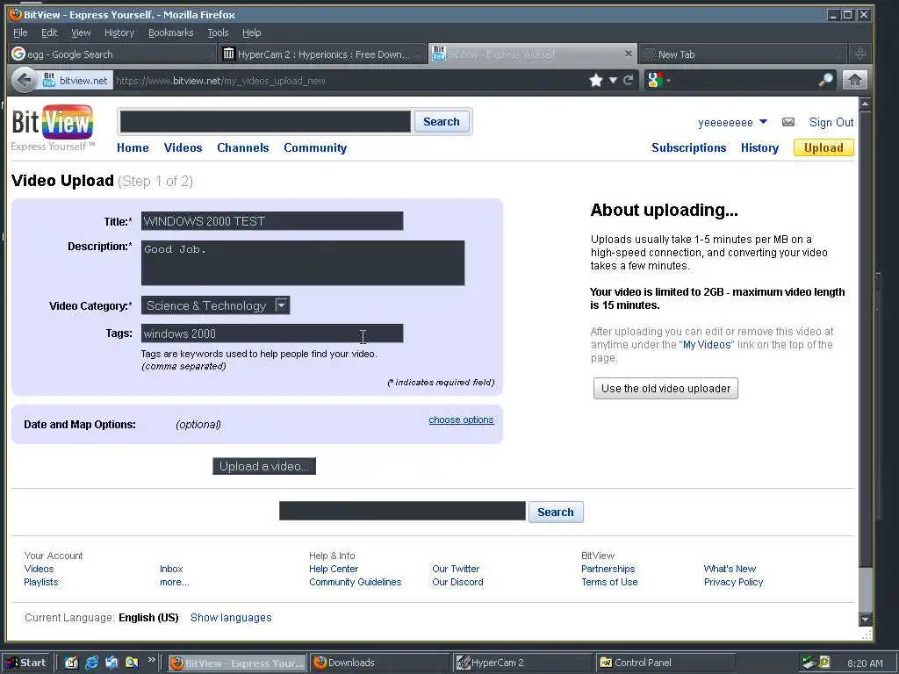The height and width of the screenshot is (674, 899).
Task: Click the BitView logo
Action: tap(53, 127)
